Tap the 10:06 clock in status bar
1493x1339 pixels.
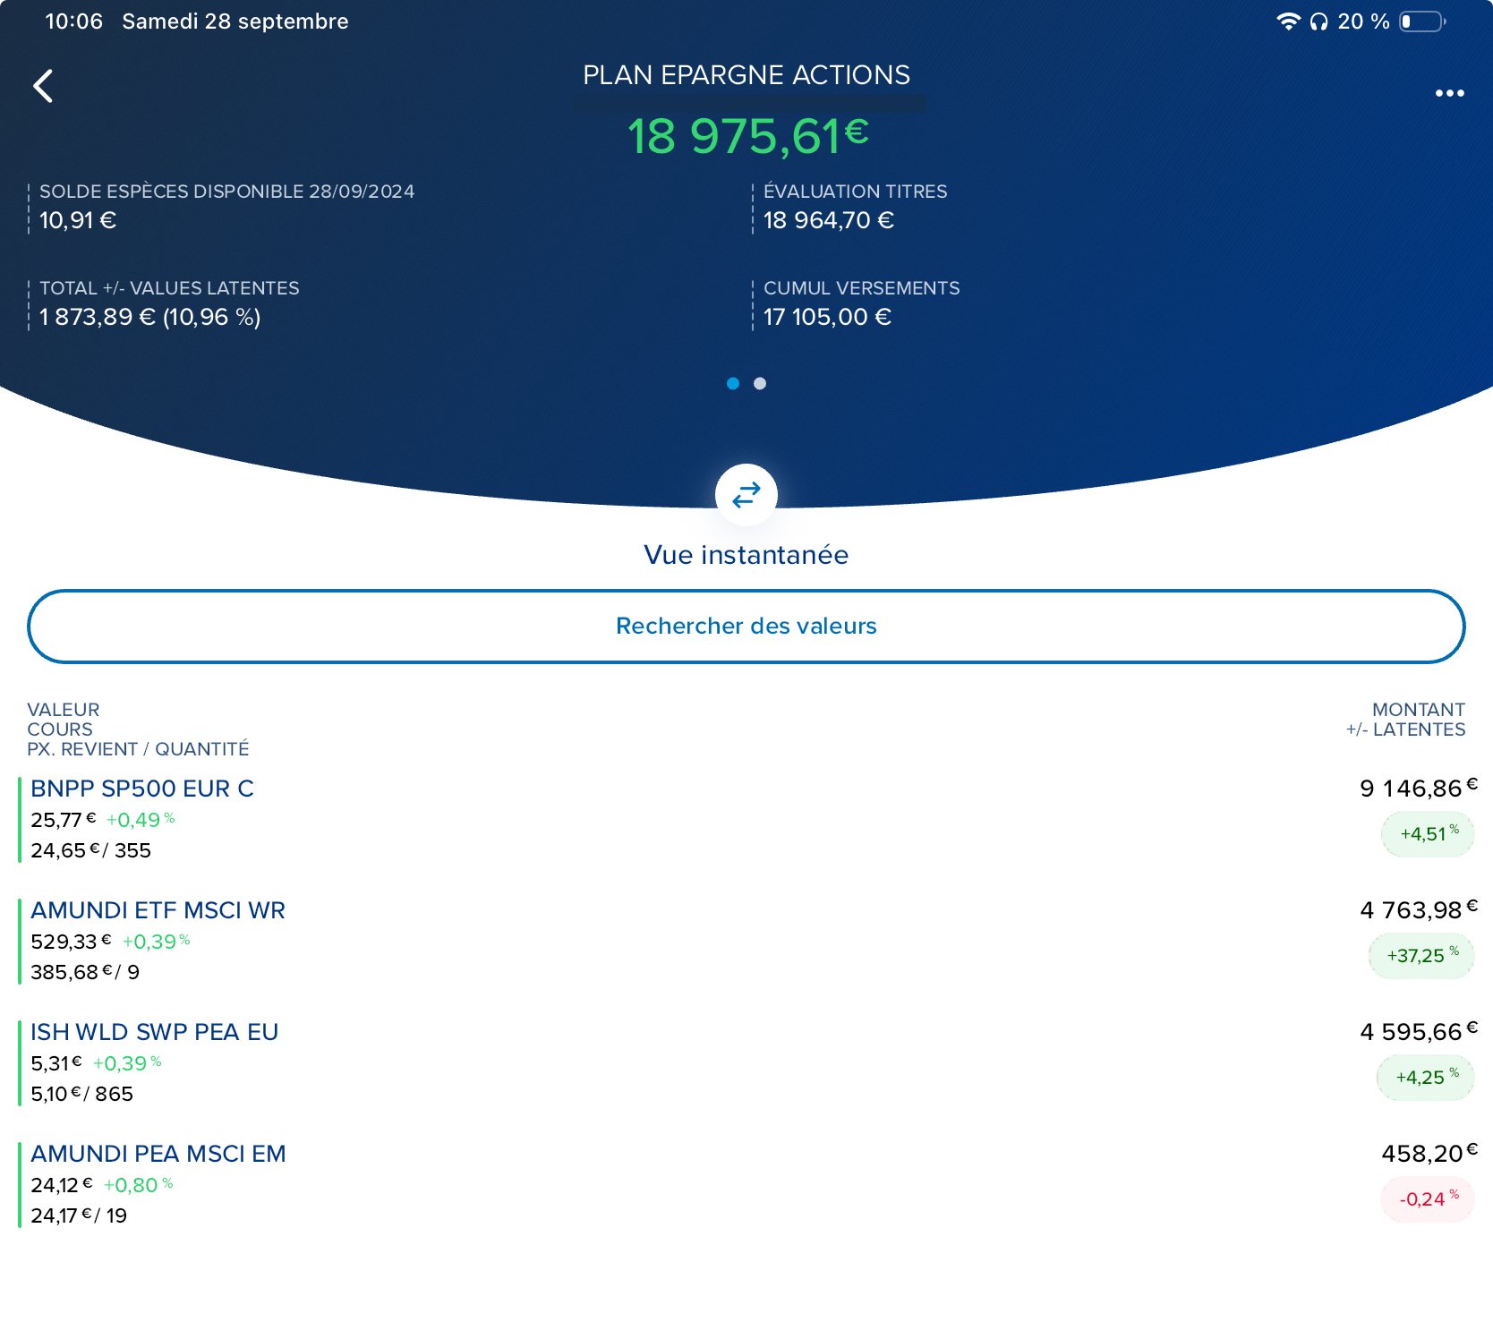tap(74, 21)
